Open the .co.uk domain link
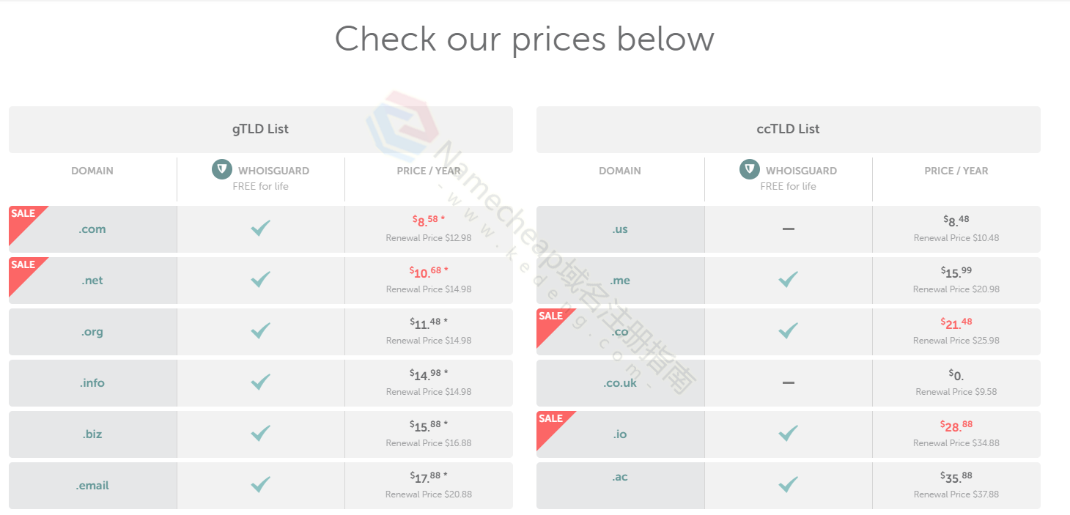 pyautogui.click(x=620, y=383)
